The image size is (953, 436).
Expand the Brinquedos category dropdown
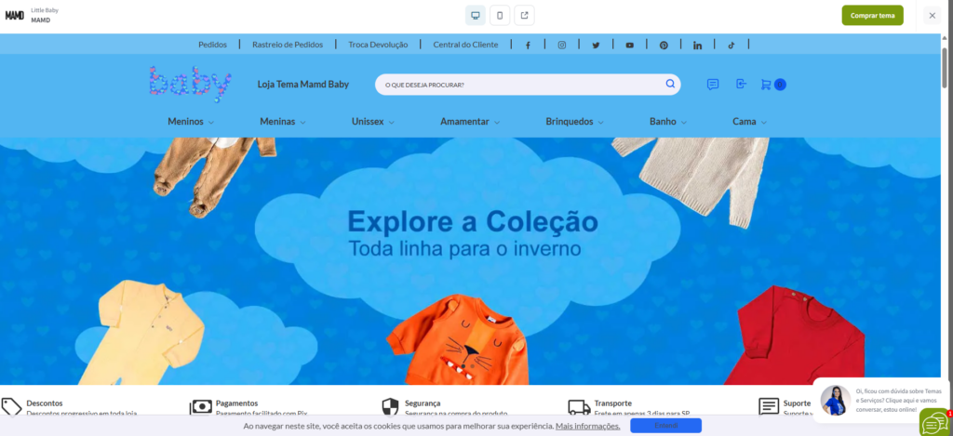click(574, 122)
